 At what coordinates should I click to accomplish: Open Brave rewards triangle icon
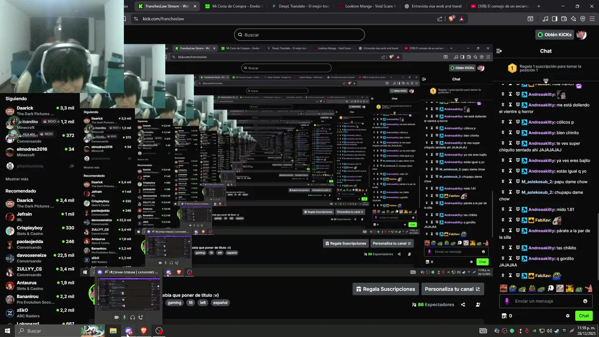pos(461,19)
